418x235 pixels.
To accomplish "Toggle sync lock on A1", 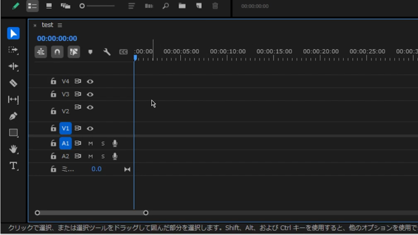I will pyautogui.click(x=78, y=143).
